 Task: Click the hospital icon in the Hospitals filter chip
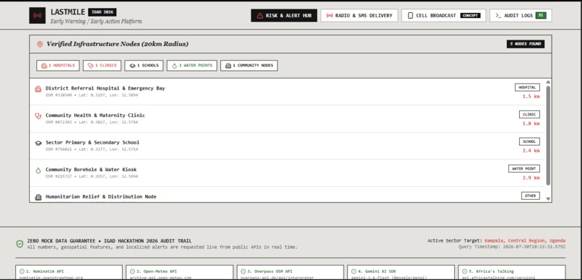pos(44,66)
